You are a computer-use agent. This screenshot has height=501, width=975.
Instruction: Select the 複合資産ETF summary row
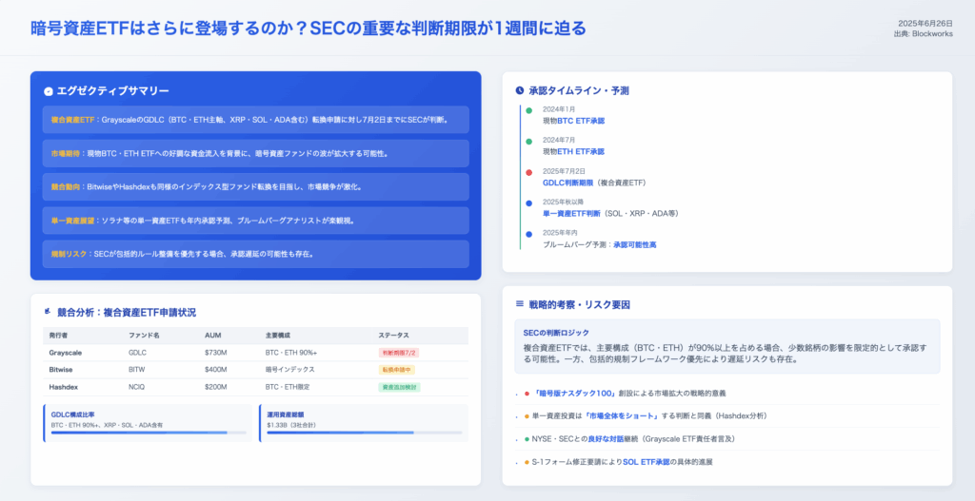click(255, 119)
